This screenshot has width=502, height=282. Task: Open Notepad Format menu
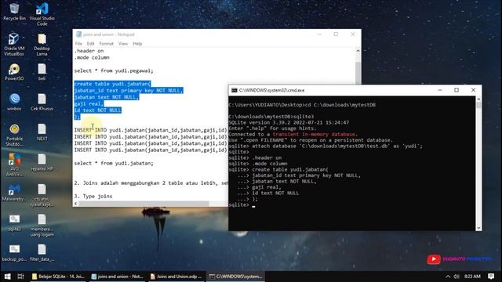(x=107, y=44)
